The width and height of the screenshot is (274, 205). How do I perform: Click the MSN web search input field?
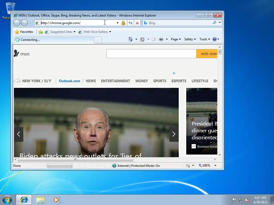151,54
